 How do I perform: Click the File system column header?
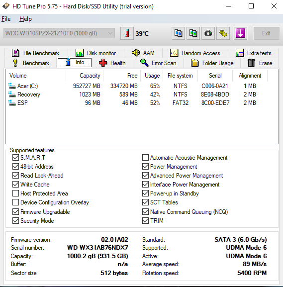coord(181,76)
